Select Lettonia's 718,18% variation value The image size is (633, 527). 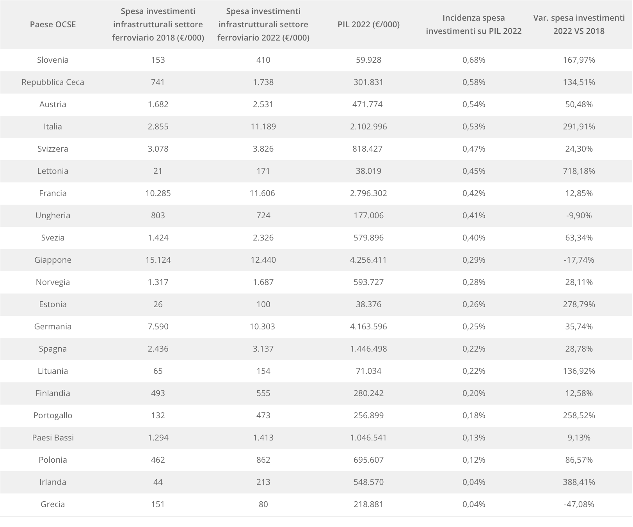[x=579, y=171]
